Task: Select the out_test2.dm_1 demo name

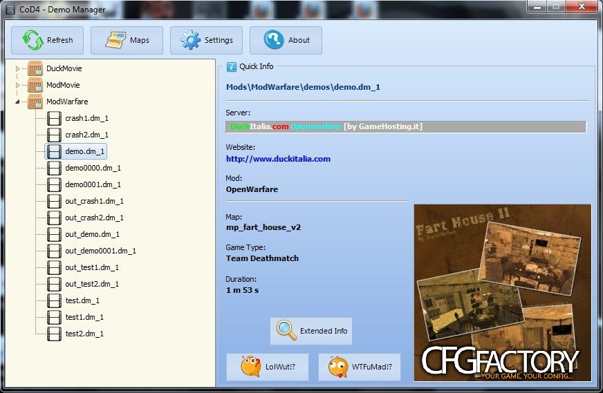Action: point(92,283)
